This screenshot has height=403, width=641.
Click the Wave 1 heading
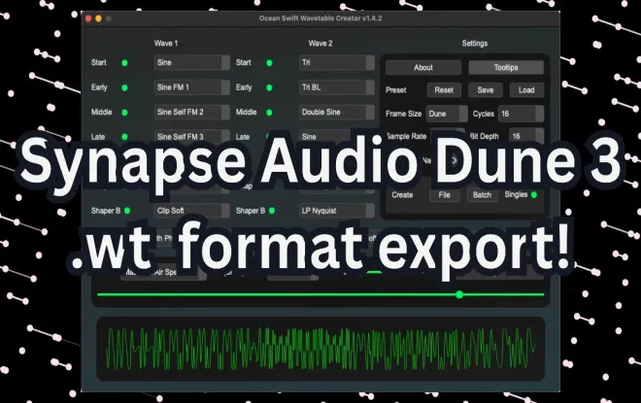click(166, 44)
